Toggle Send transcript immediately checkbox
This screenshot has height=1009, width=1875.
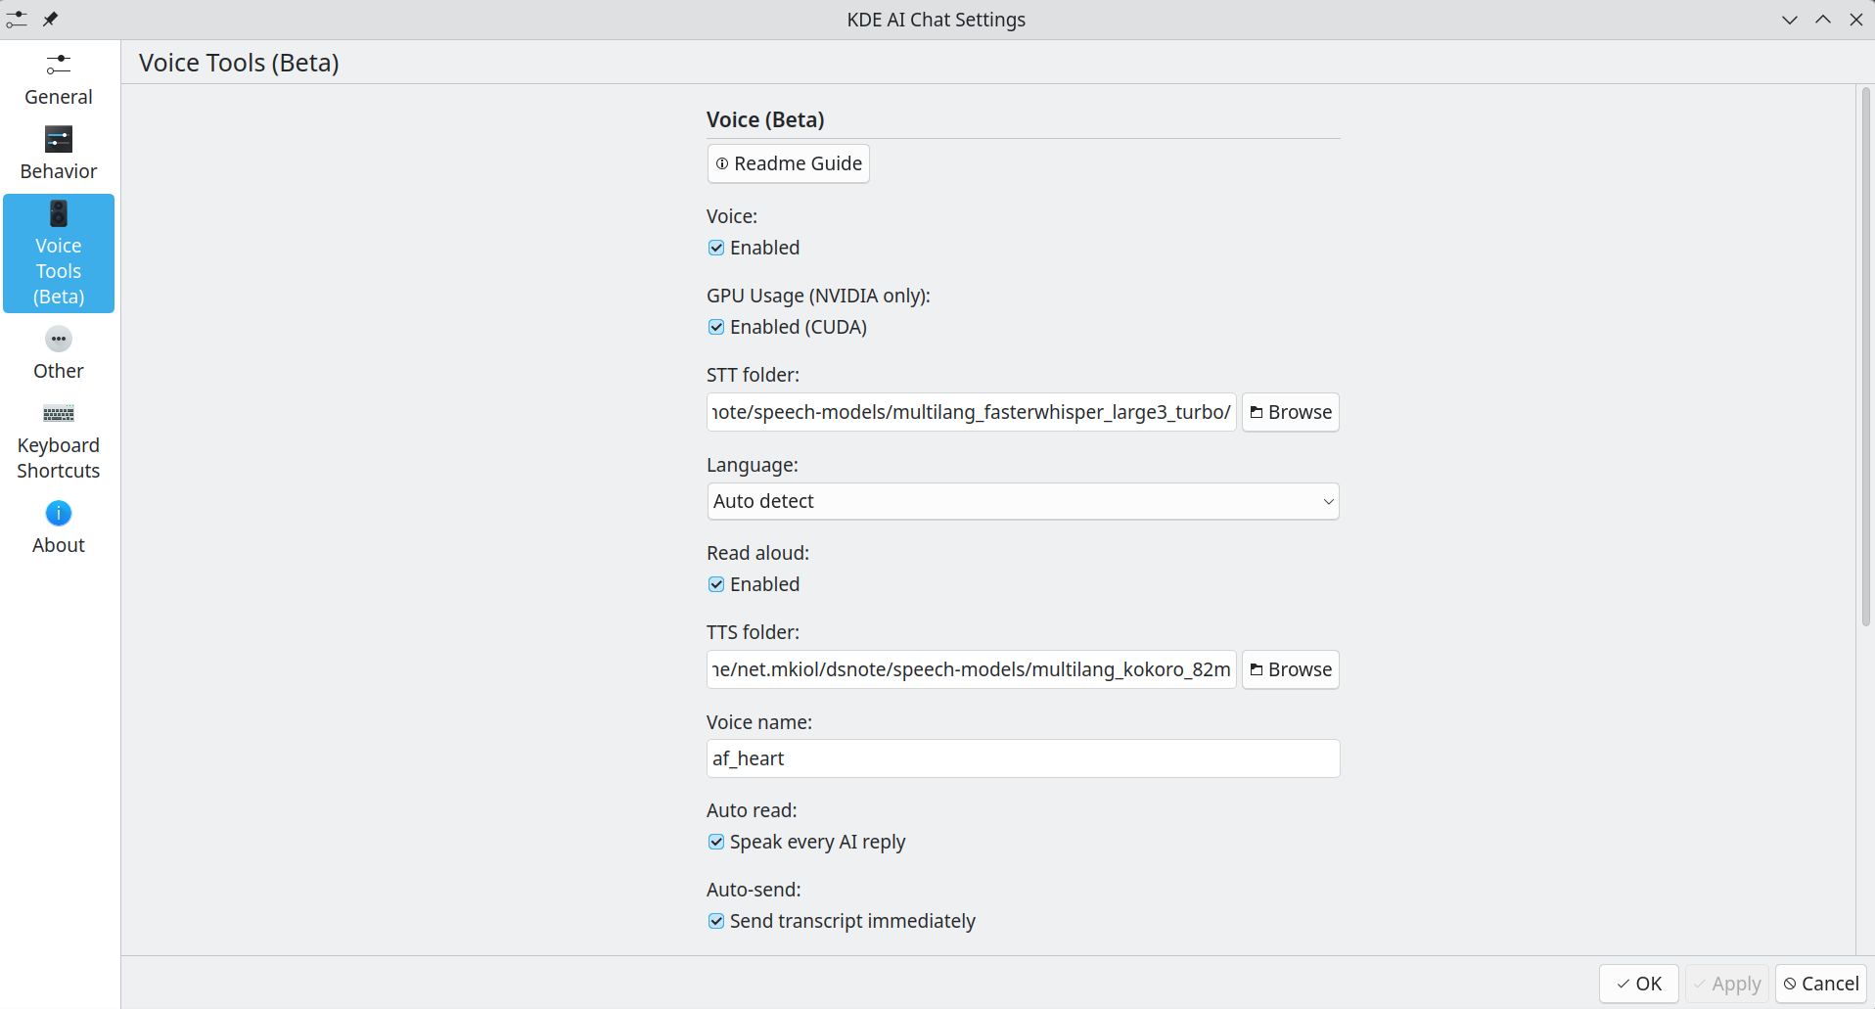716,921
